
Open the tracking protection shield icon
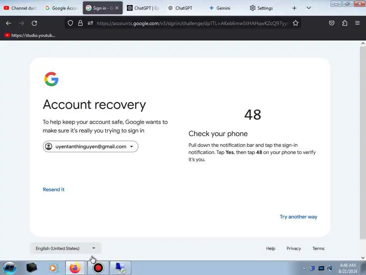click(x=70, y=23)
